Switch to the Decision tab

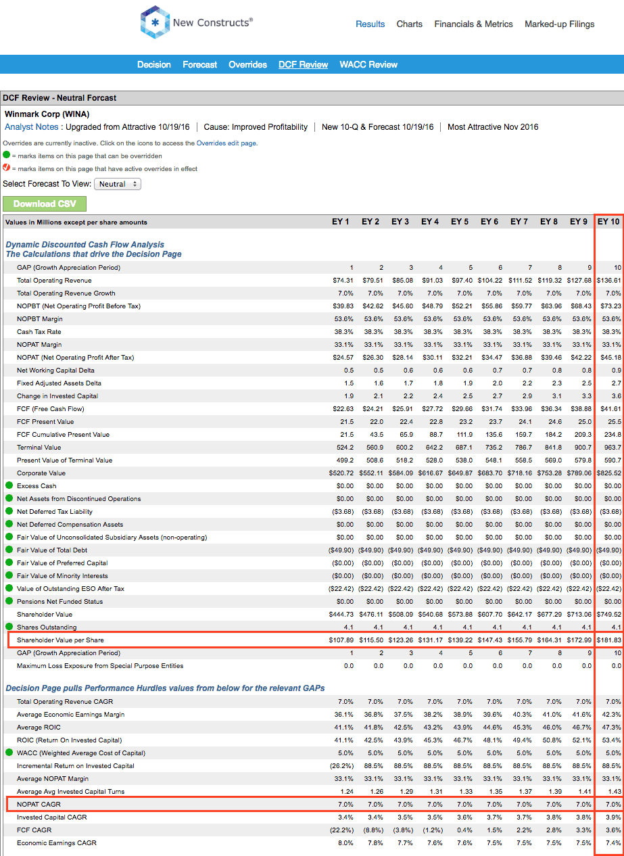(154, 65)
